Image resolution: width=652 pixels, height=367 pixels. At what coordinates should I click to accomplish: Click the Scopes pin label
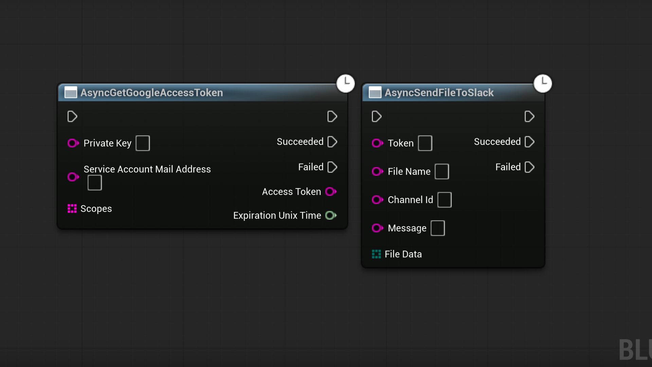click(96, 209)
